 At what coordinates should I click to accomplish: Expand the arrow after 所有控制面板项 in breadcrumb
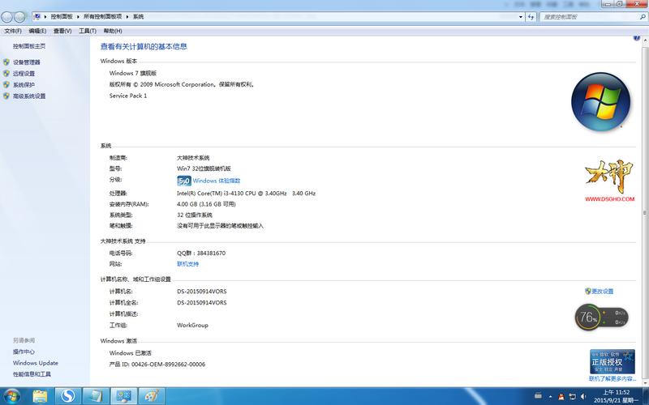[127, 17]
